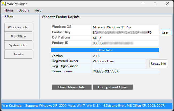Copy the product key
The width and height of the screenshot is (174, 111).
point(165,33)
